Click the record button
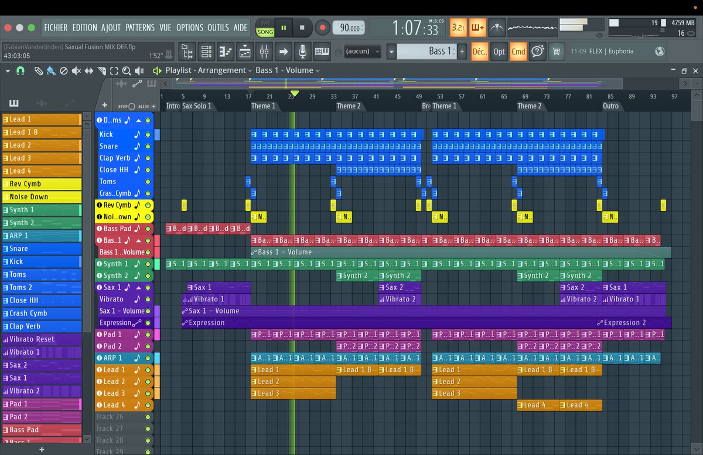Image resolution: width=703 pixels, height=455 pixels. [x=322, y=27]
